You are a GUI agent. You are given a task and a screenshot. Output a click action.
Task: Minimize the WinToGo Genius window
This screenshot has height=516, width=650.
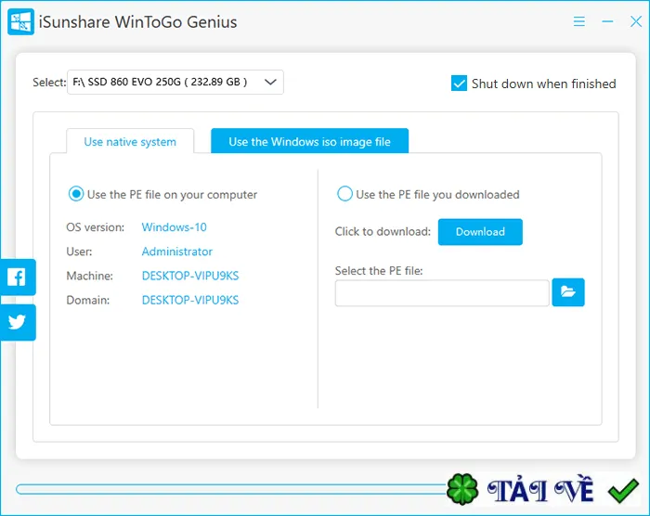pos(607,21)
